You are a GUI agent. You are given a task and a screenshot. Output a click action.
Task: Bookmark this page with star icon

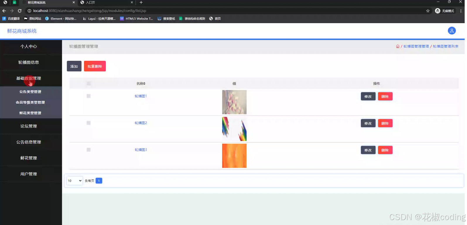(428, 11)
